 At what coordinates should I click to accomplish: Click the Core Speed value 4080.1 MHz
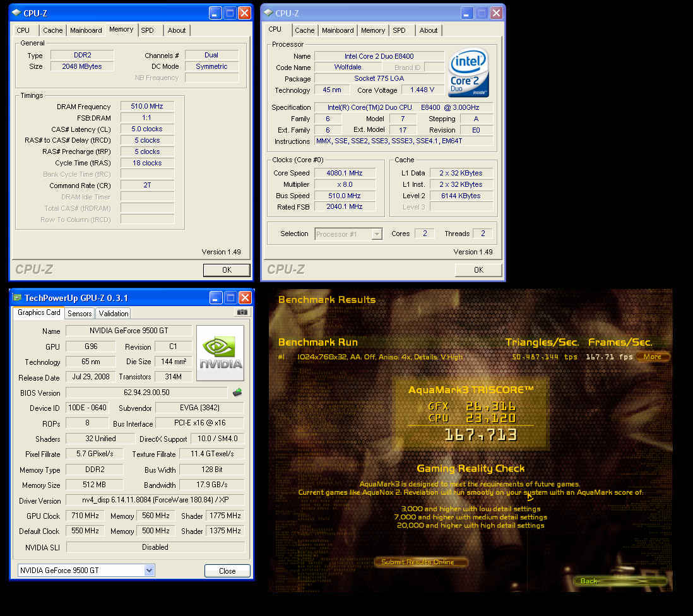tap(345, 173)
